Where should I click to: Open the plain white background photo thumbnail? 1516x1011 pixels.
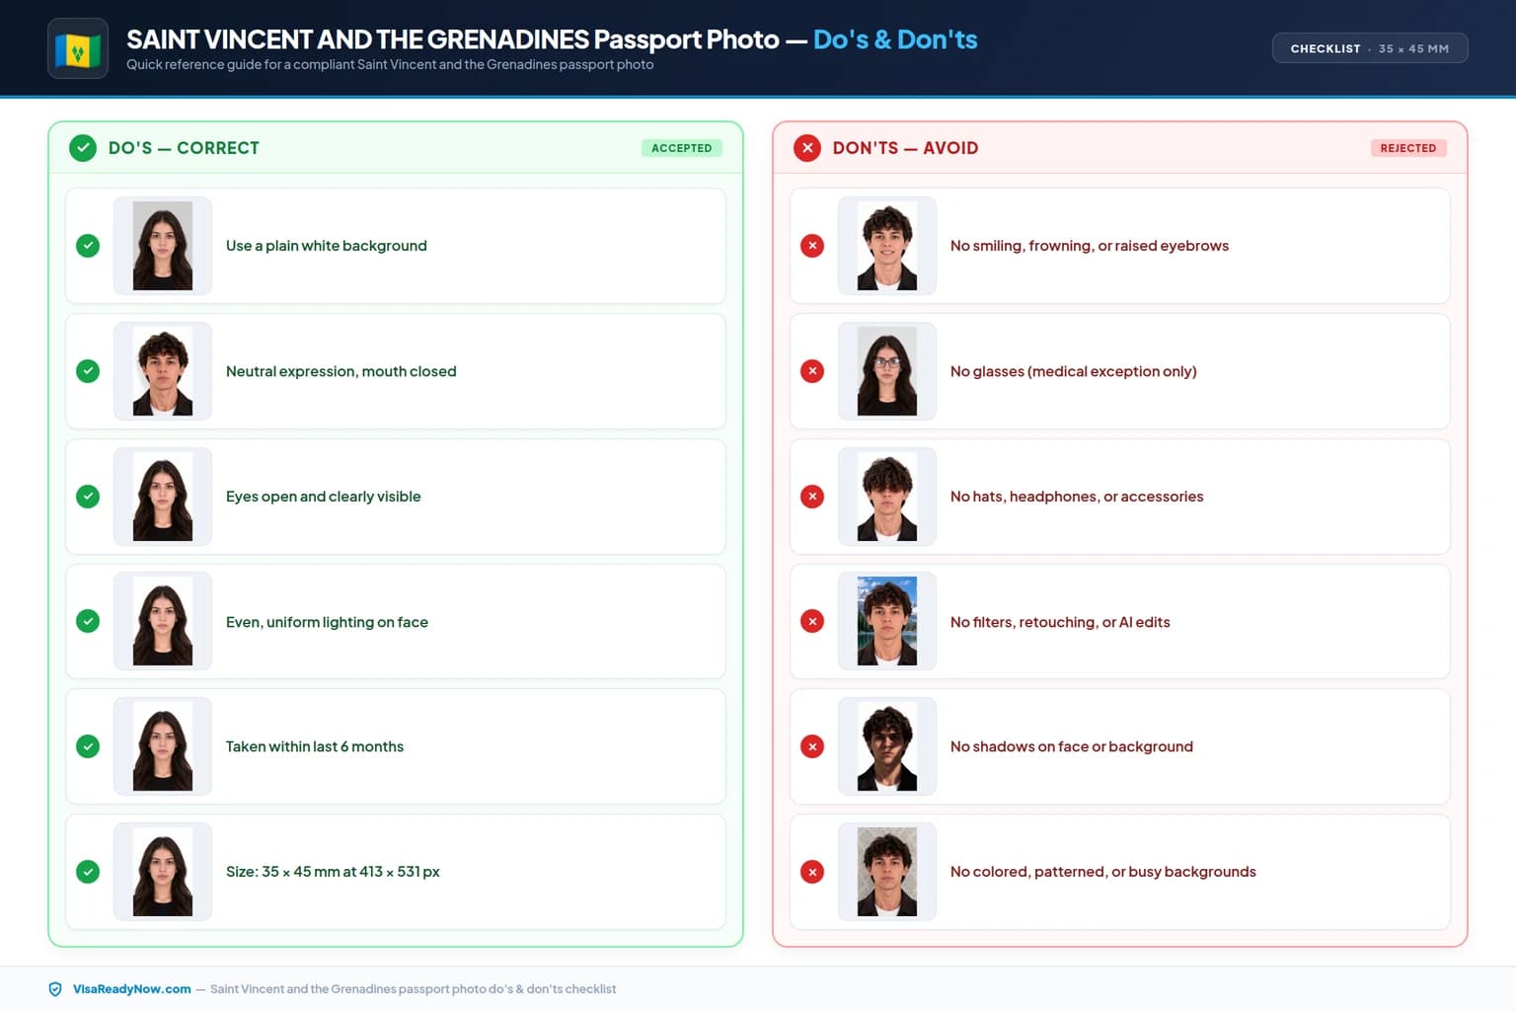click(x=163, y=246)
